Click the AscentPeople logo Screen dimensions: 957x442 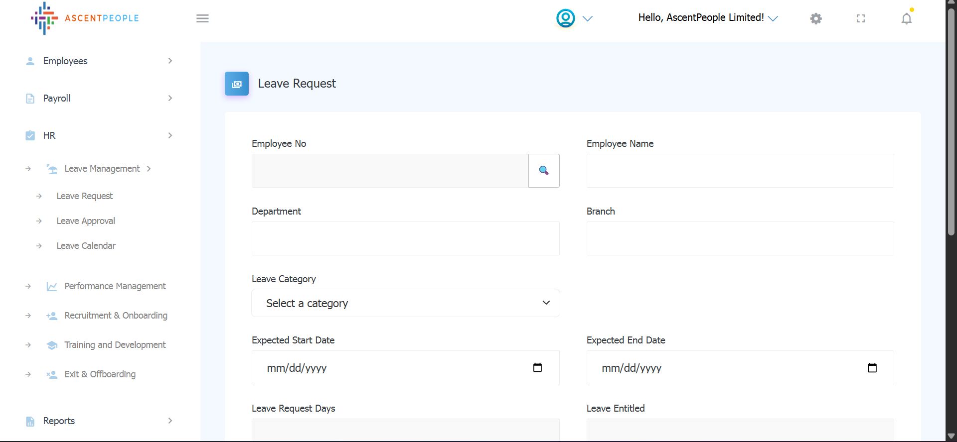[x=85, y=18]
